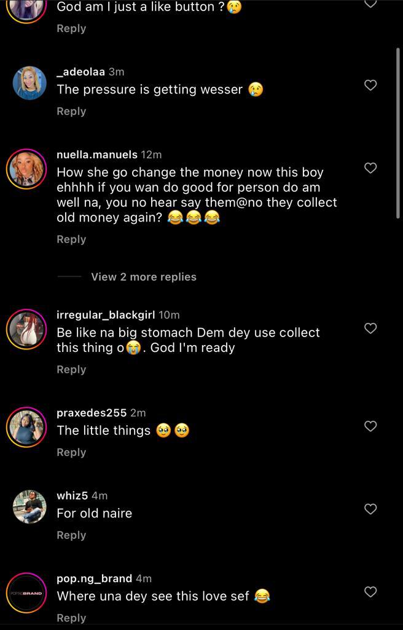Image resolution: width=403 pixels, height=630 pixels.
Task: Open pop.ng_brand's profile avatar
Action: coord(27,593)
